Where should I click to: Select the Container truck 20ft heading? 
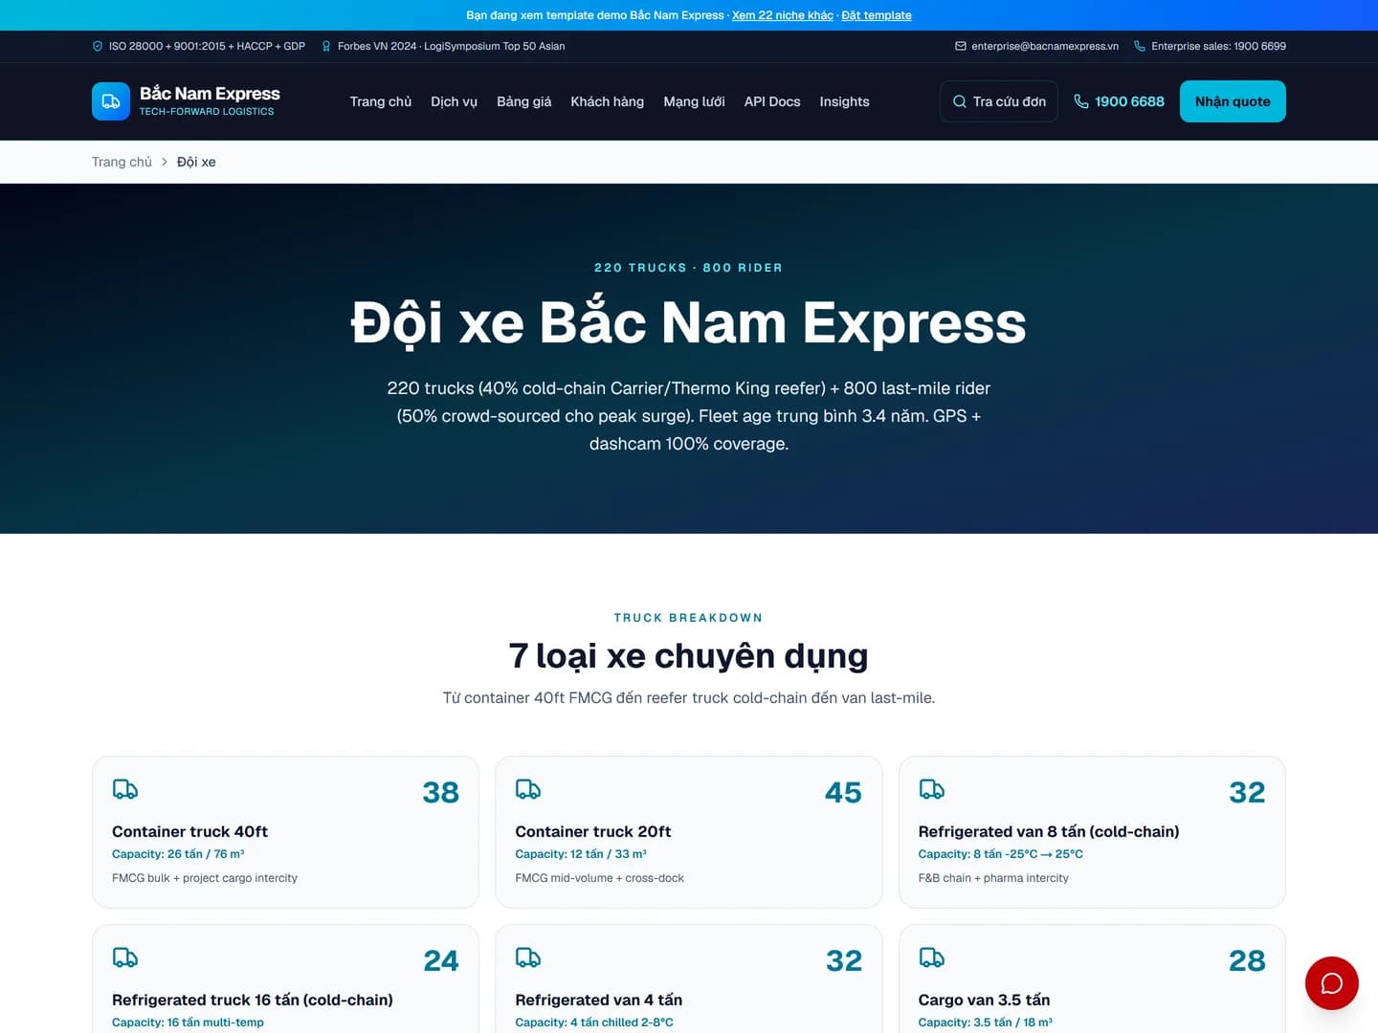click(x=593, y=832)
